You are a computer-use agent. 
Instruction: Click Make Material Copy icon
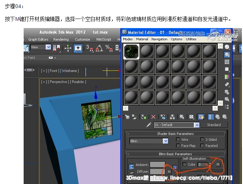click(x=163, y=117)
